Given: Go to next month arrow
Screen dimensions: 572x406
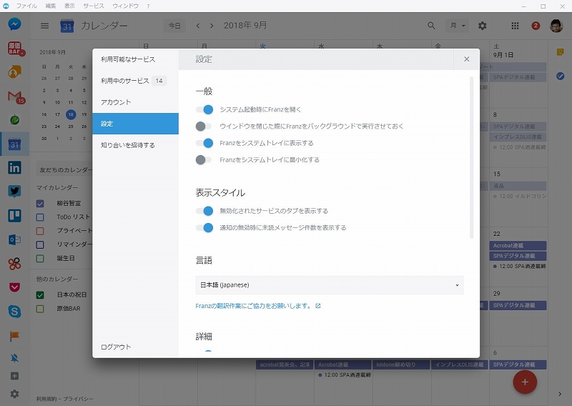Looking at the screenshot, I should click(212, 26).
